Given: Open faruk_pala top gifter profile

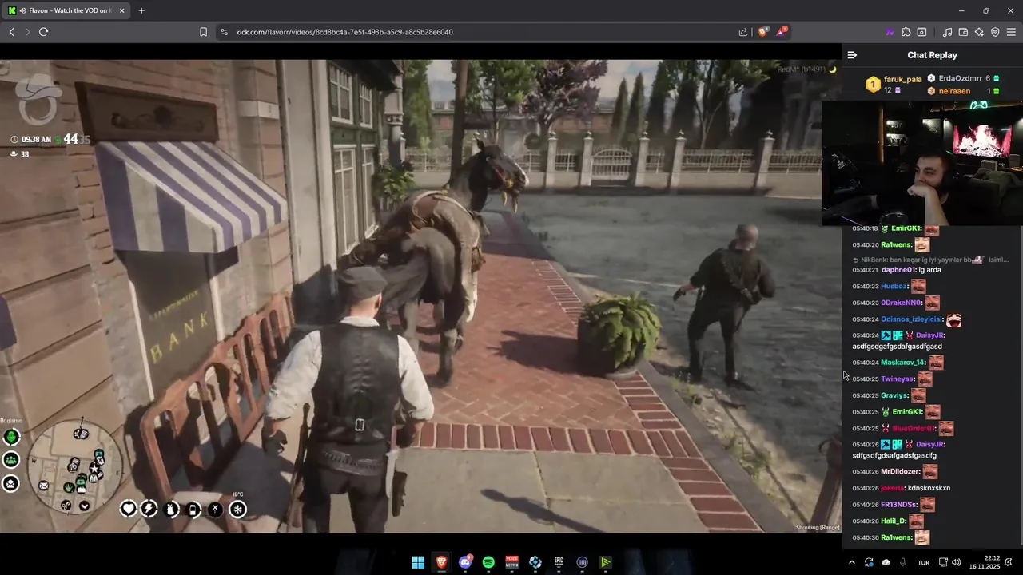Looking at the screenshot, I should [x=903, y=79].
